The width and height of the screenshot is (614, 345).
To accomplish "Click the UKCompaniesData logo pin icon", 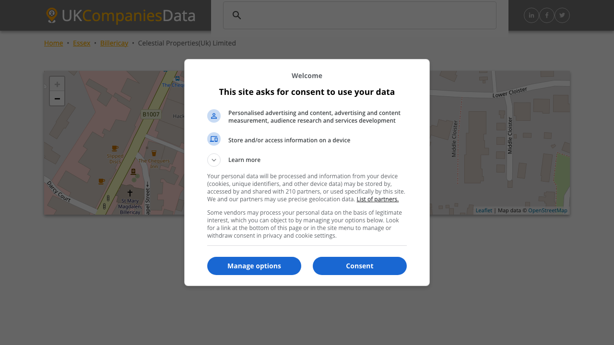I will click(x=52, y=15).
